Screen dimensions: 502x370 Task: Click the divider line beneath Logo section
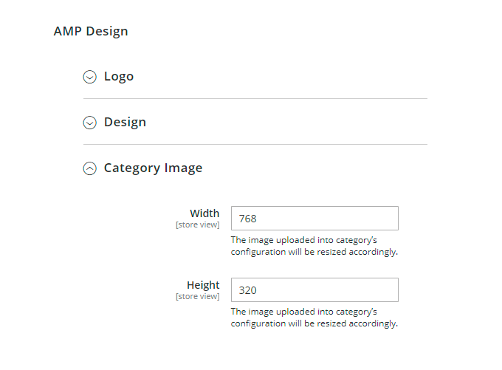click(255, 99)
